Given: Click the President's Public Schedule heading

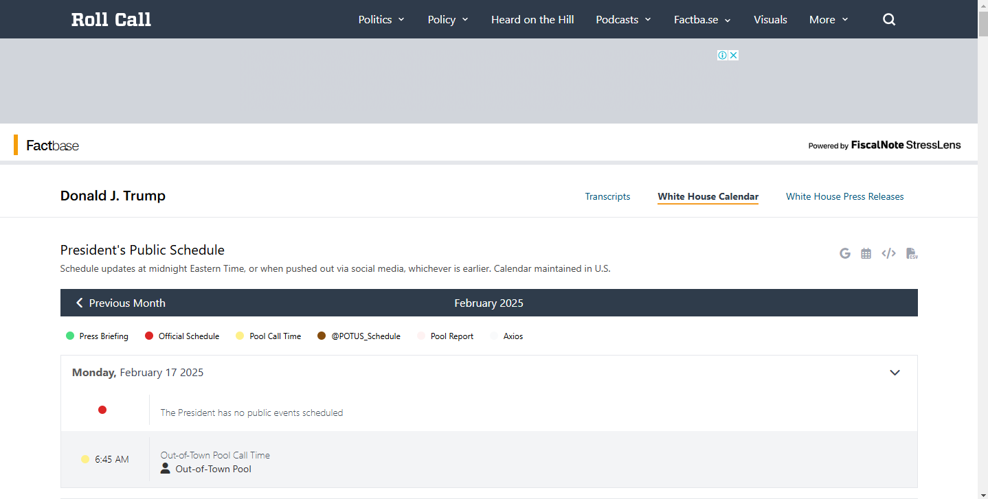Looking at the screenshot, I should click(x=142, y=250).
